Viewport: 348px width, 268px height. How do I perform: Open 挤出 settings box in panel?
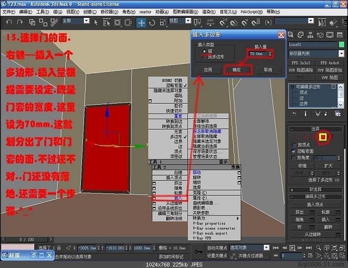(x=312, y=212)
